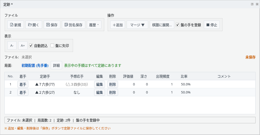This screenshot has height=135, width=260.
Task: Save the book with 保存 button
Action: [x=52, y=25]
